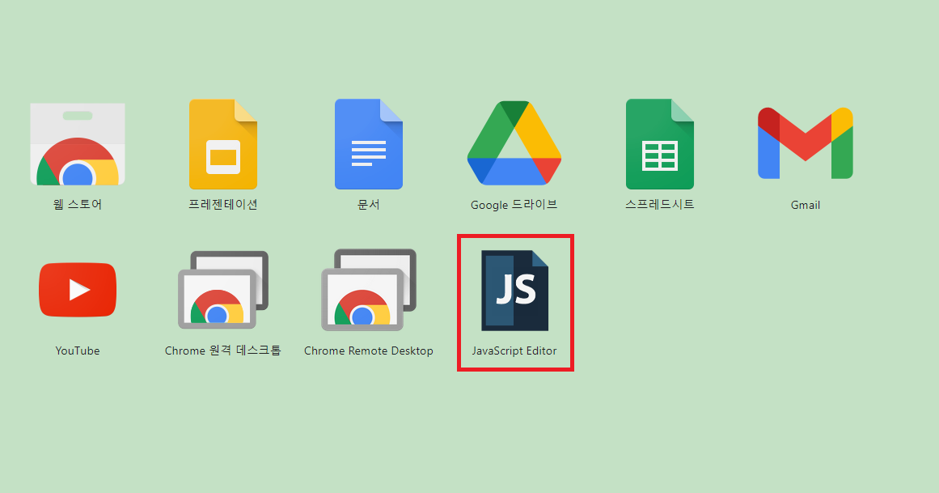
Task: Click the '프레젠테이션' label
Action: coord(222,205)
